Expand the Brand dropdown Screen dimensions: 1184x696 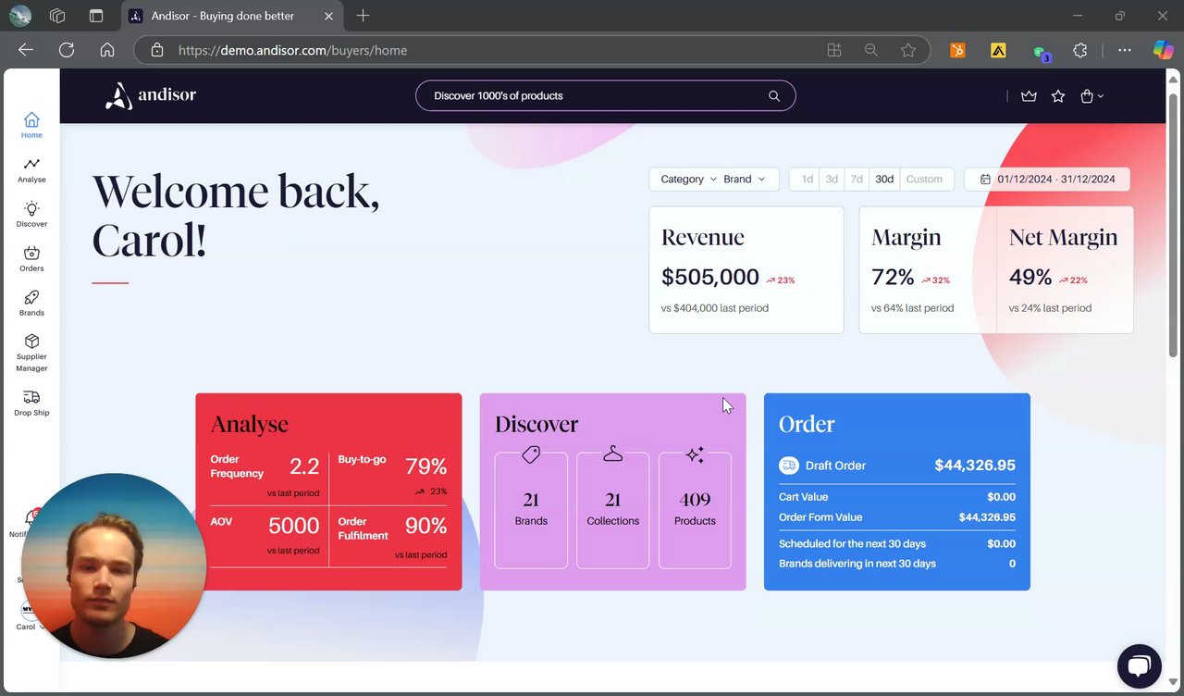click(745, 180)
